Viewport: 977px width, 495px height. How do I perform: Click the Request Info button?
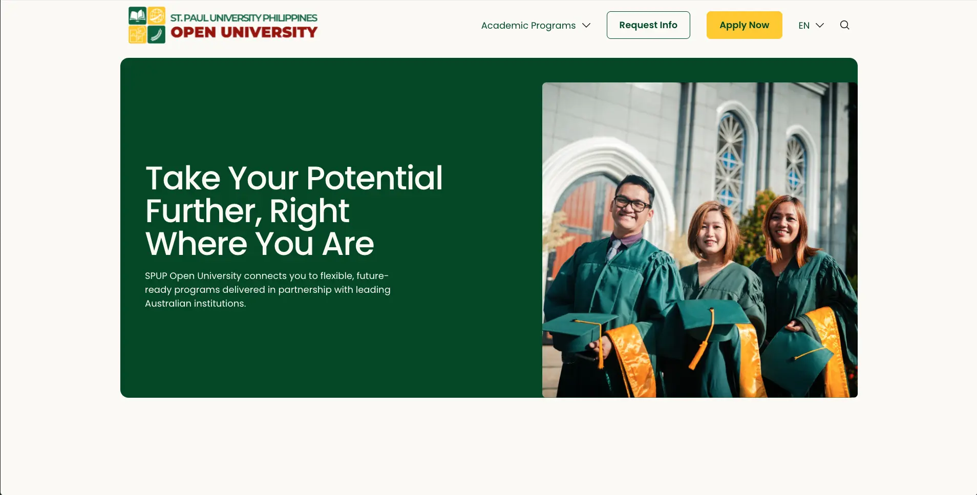(x=648, y=25)
